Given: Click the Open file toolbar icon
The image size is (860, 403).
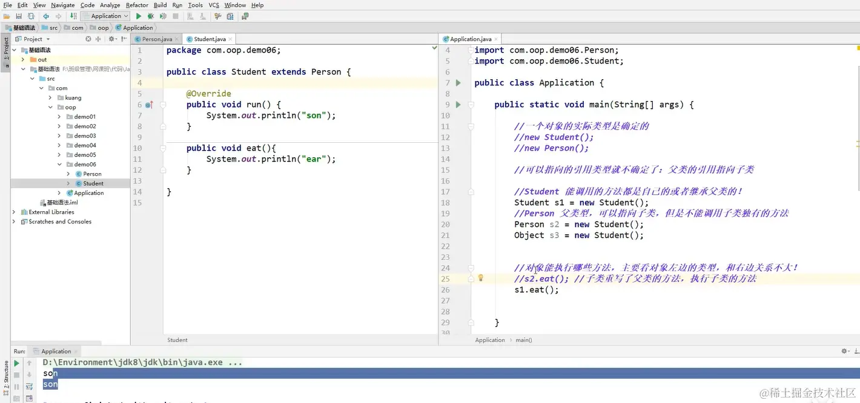Looking at the screenshot, I should (7, 16).
